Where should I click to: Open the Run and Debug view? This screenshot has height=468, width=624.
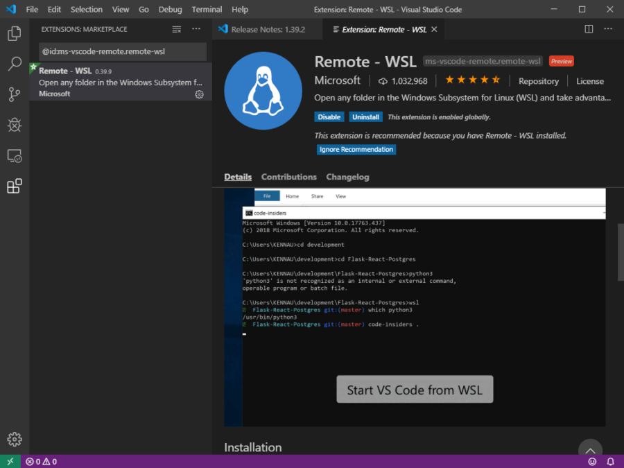coord(14,125)
